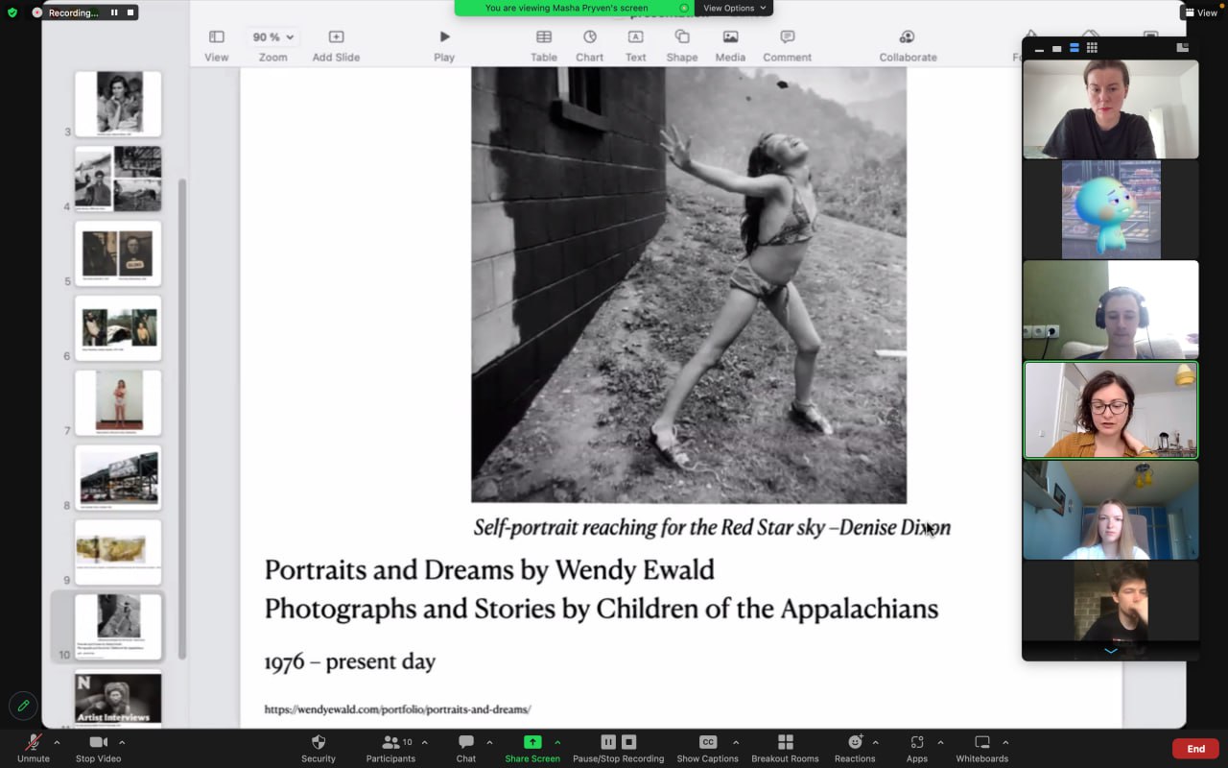Open the Apps panel

click(x=917, y=748)
